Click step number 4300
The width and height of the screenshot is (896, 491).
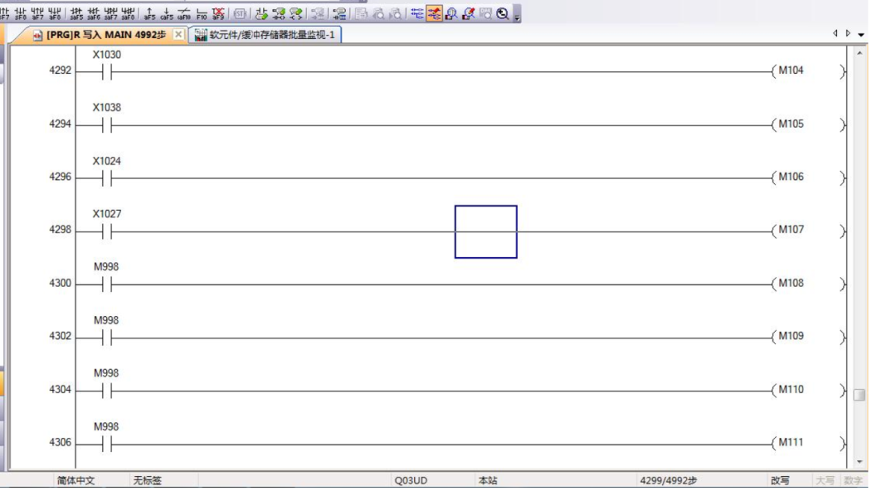point(60,283)
